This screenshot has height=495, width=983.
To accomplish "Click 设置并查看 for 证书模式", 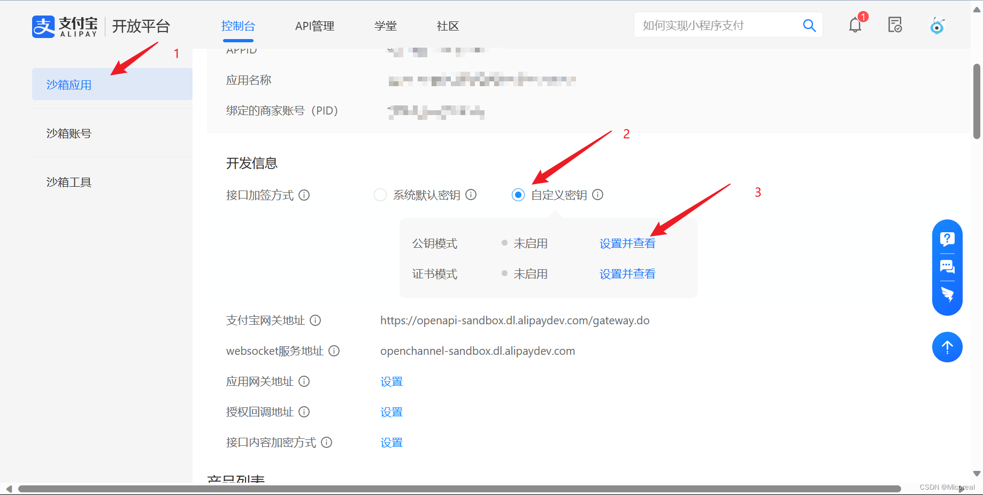I will coord(627,273).
